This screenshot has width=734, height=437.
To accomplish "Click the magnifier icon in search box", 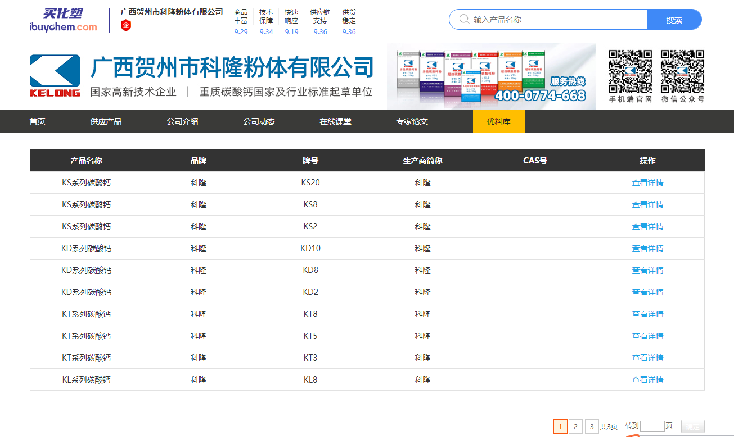I will click(x=464, y=19).
